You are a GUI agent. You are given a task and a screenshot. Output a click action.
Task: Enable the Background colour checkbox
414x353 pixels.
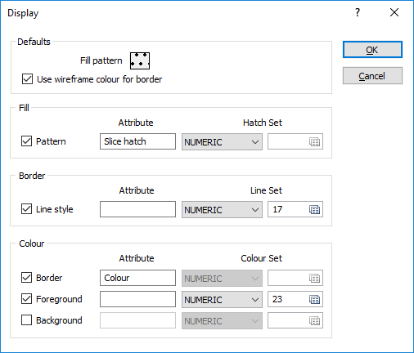(26, 320)
